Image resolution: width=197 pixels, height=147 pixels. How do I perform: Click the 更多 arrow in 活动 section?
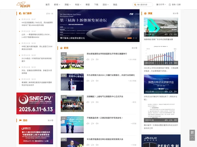52,120
